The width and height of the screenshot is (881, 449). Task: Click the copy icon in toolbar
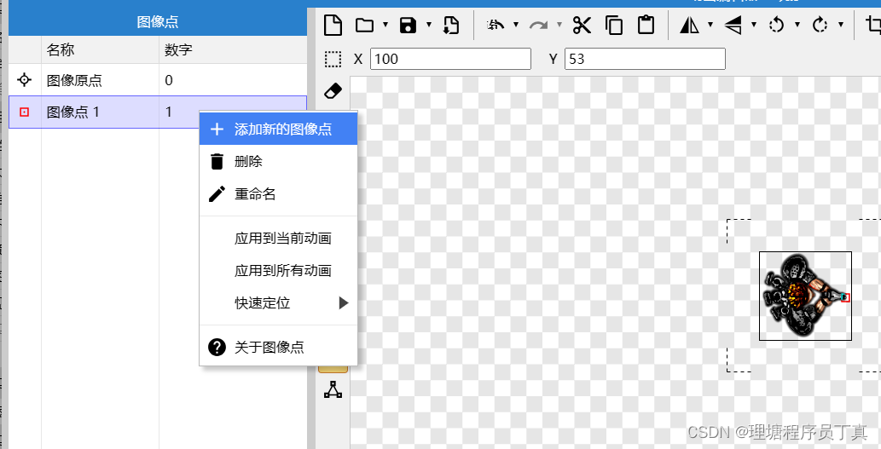tap(614, 26)
